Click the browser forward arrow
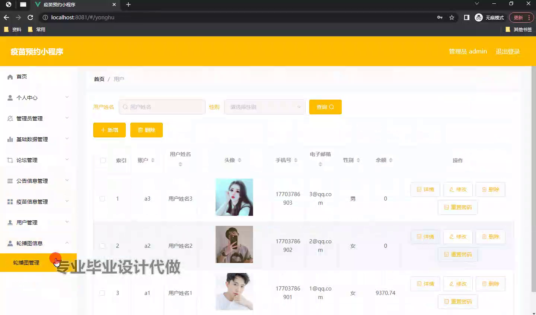 coord(18,17)
